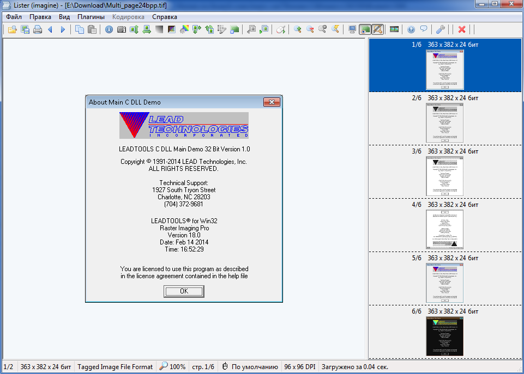Go to previous page via left-arrow page icon
The height and width of the screenshot is (374, 524).
(251, 30)
